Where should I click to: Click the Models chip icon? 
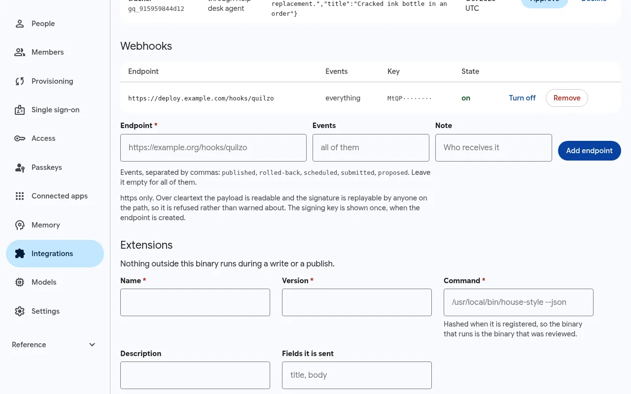pos(20,282)
